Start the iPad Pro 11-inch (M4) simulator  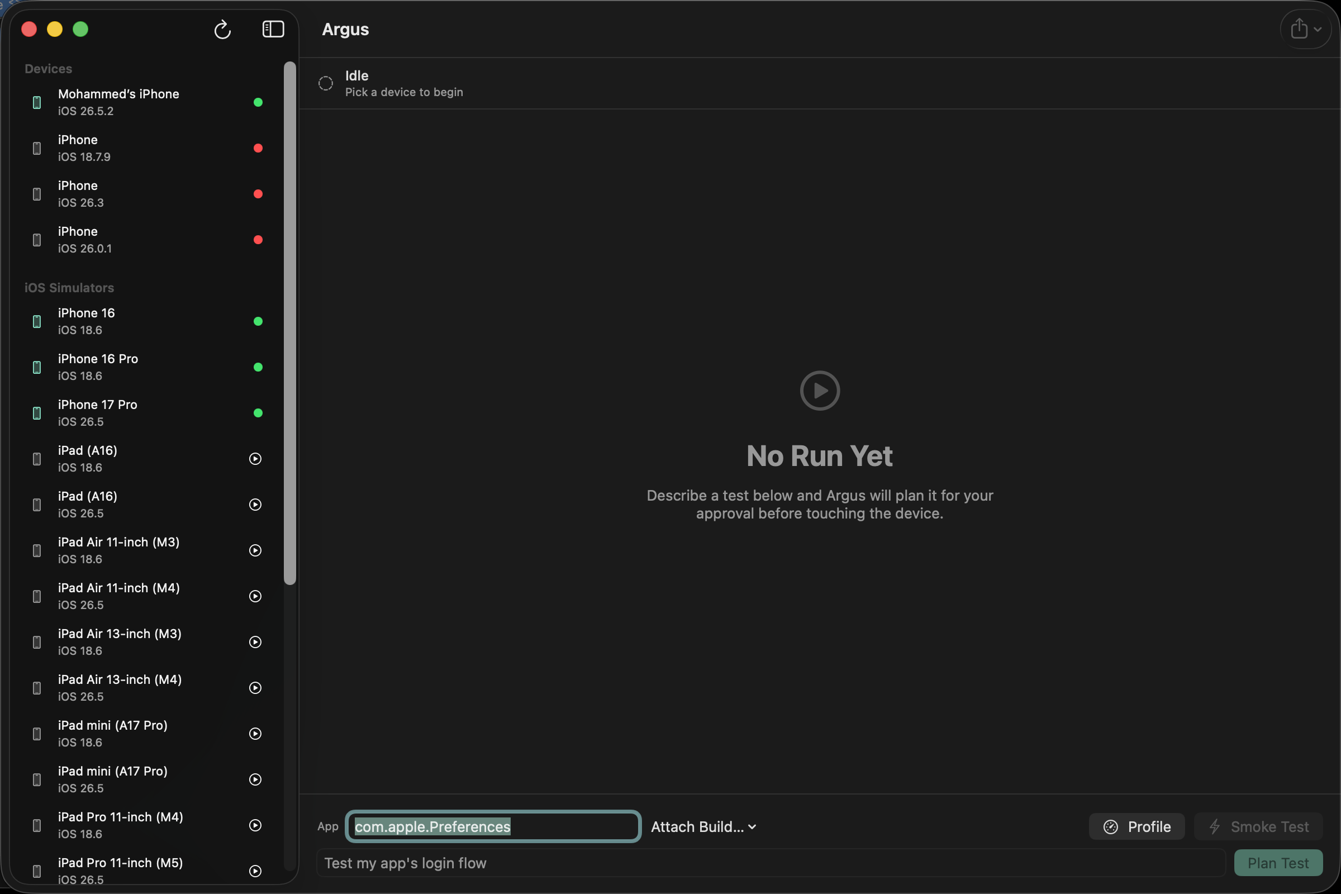[x=255, y=825]
